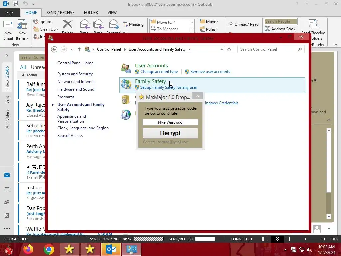Click Set up Family Safety for any user
Screen dimensions: 341x256
tap(169, 87)
